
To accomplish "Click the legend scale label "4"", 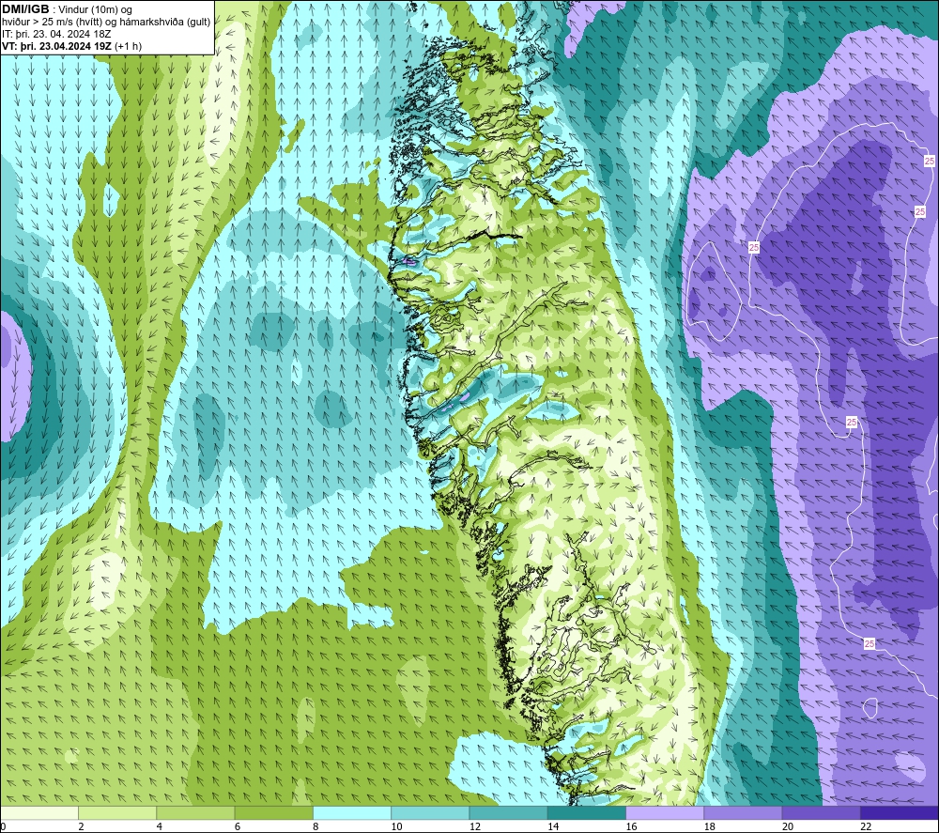I will 160,827.
